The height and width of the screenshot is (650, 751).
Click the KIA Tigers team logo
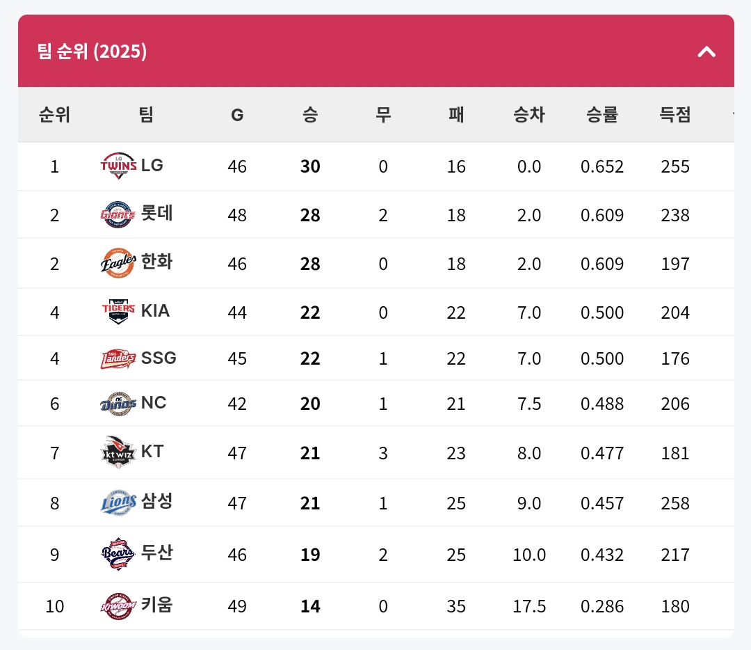(118, 312)
